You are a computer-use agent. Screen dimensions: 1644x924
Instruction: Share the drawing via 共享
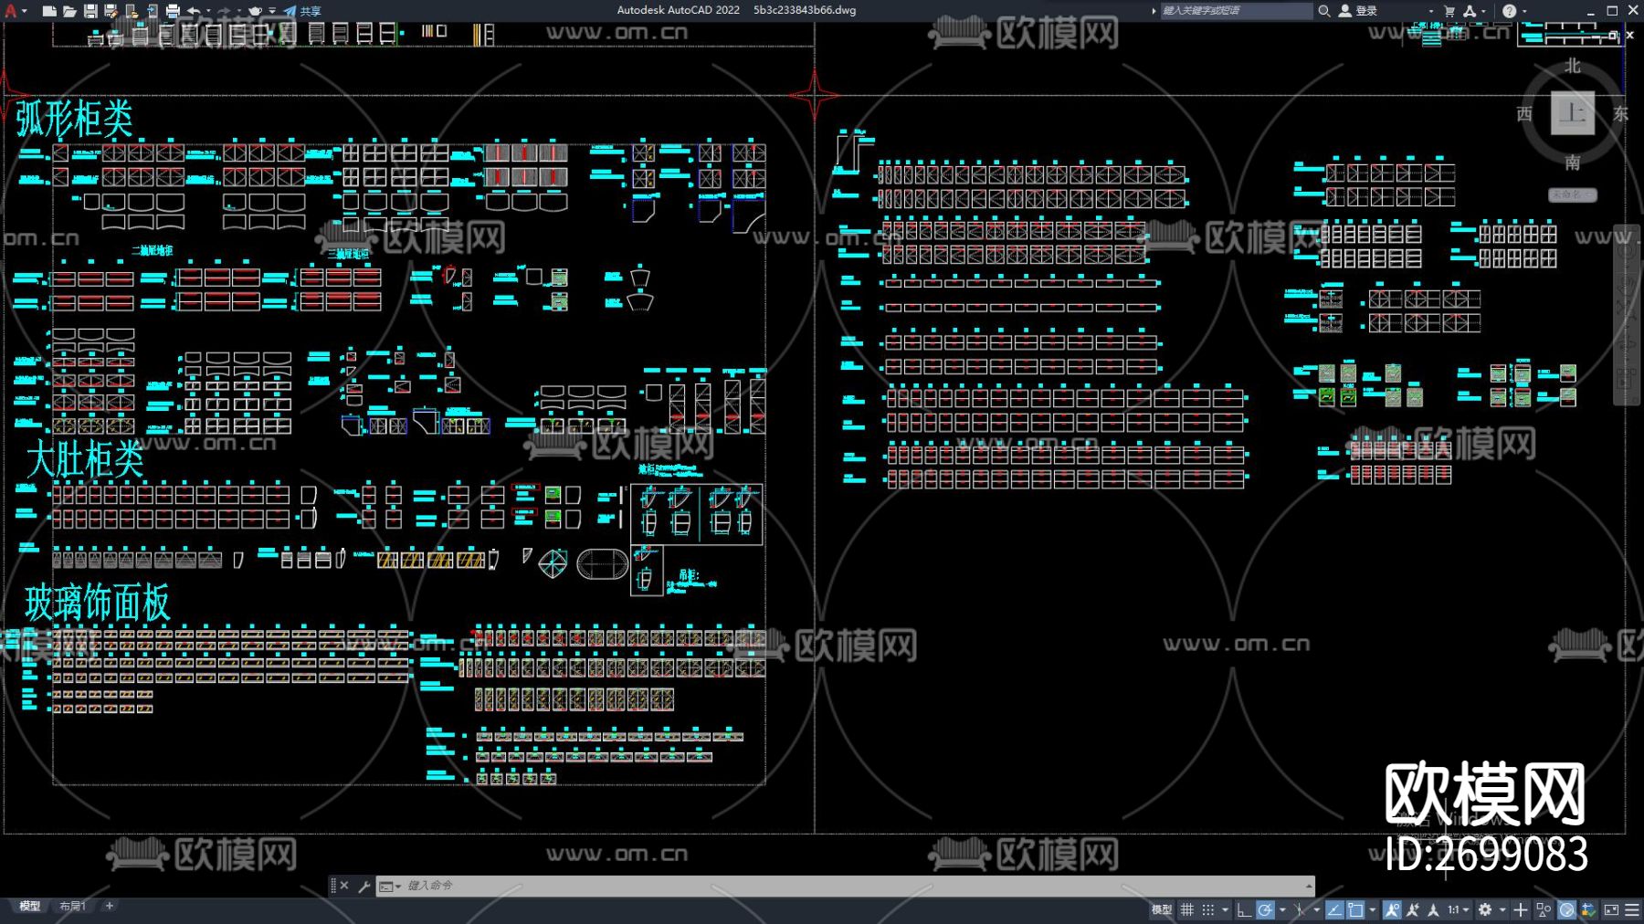click(302, 11)
